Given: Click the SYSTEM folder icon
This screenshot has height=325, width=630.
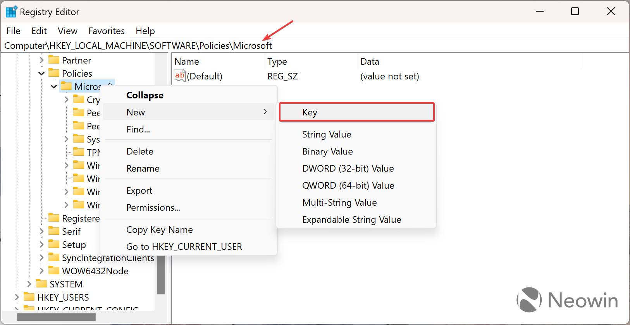Looking at the screenshot, I should tap(41, 284).
